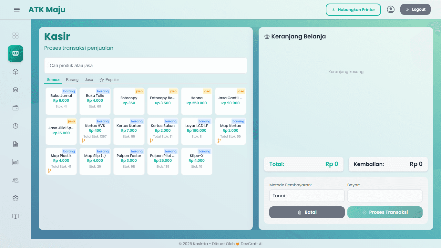Open the hamburger menu

[x=17, y=10]
